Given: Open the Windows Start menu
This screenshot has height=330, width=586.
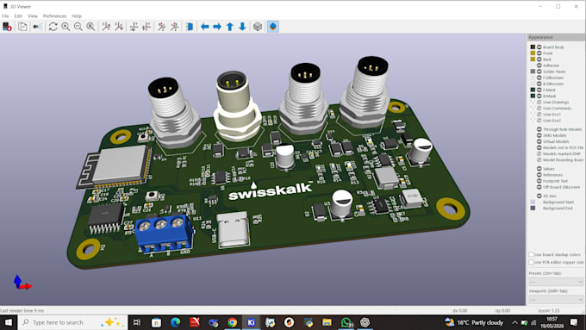Looking at the screenshot, I should (x=9, y=322).
